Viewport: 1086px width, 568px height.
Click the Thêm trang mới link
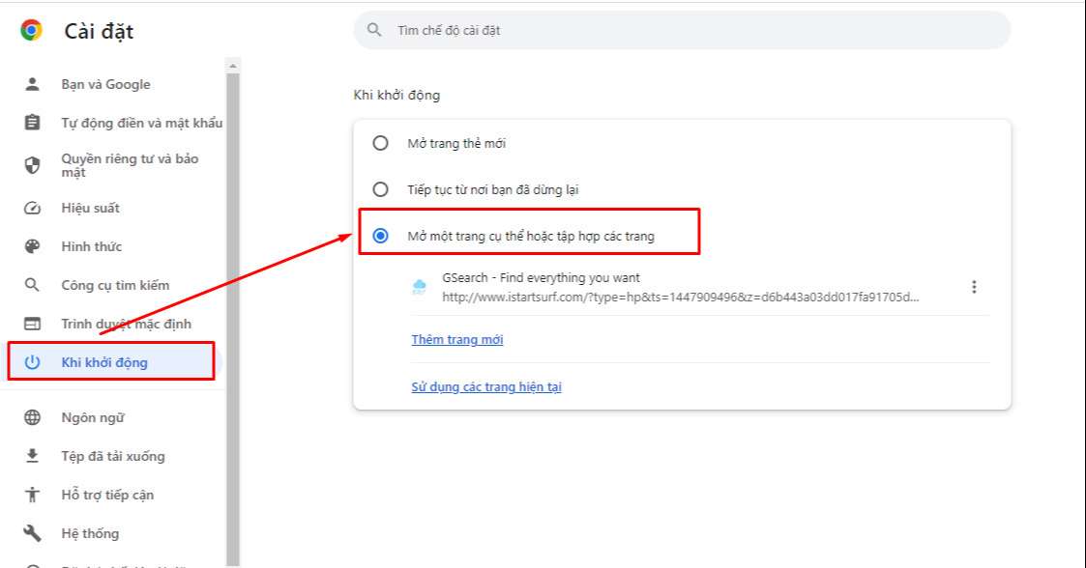(x=457, y=340)
